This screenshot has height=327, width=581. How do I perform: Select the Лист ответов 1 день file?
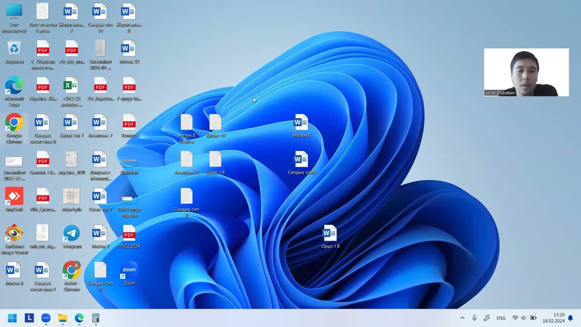point(43,18)
